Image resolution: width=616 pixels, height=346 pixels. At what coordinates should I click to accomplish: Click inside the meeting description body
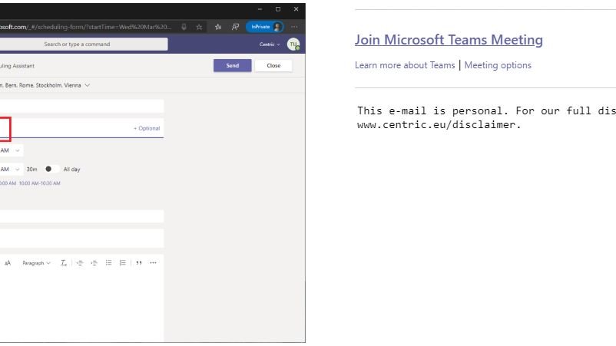click(x=81, y=306)
